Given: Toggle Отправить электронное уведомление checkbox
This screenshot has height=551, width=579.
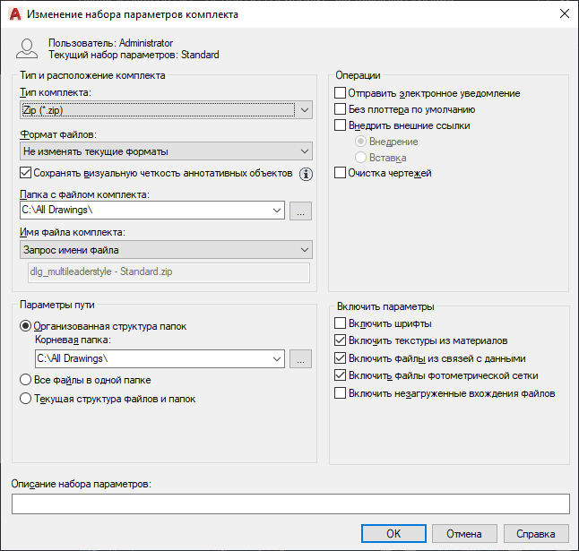Looking at the screenshot, I should pos(340,93).
